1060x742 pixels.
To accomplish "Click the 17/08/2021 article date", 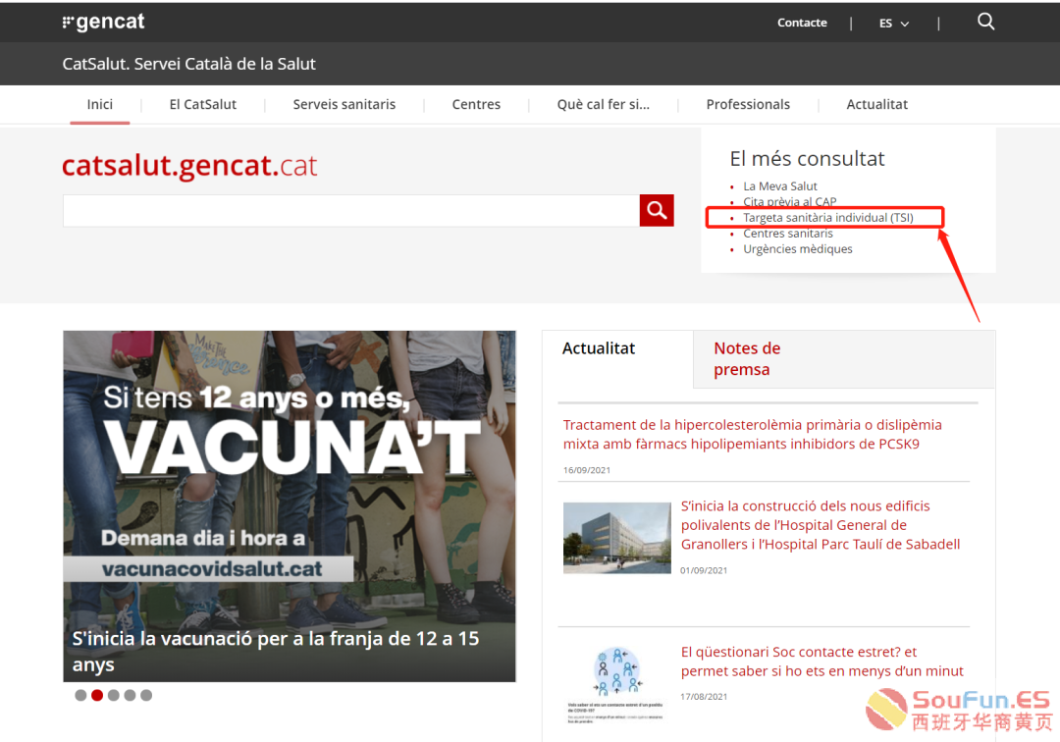I will [x=704, y=697].
